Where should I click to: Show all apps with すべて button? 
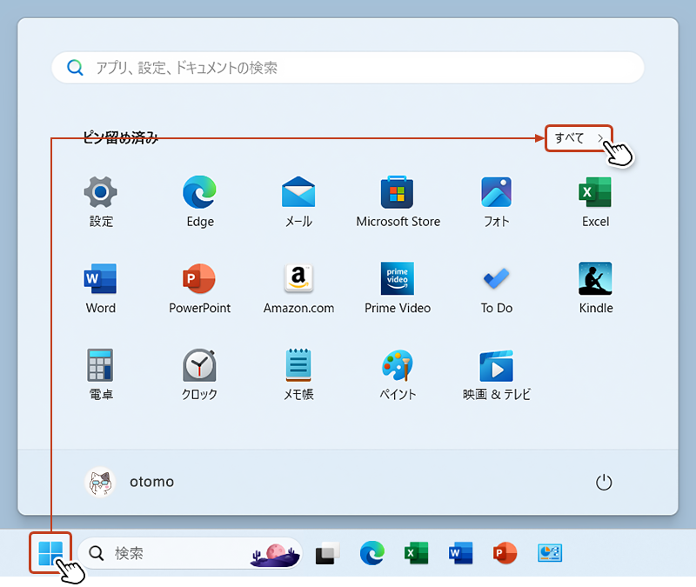(579, 138)
